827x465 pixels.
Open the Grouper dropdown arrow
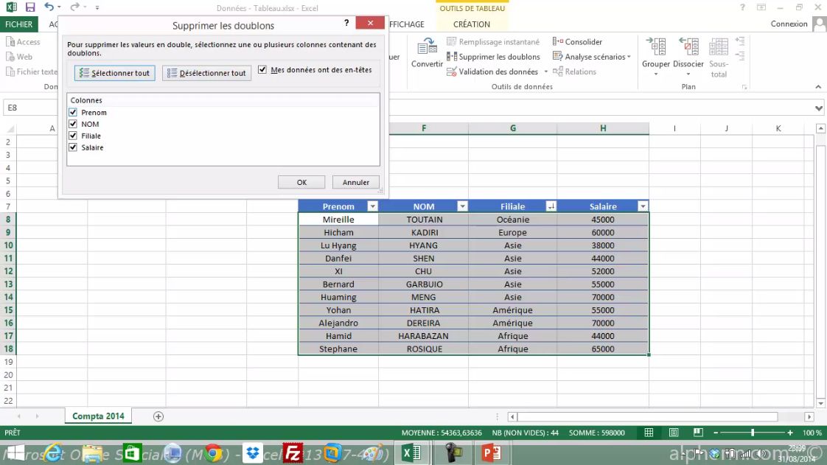point(655,74)
